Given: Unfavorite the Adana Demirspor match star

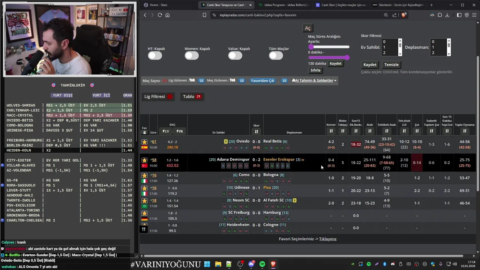Looking at the screenshot, I should click(x=144, y=160).
